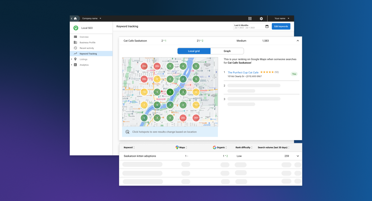Click the green You badge
This screenshot has width=372, height=201.
[x=294, y=74]
